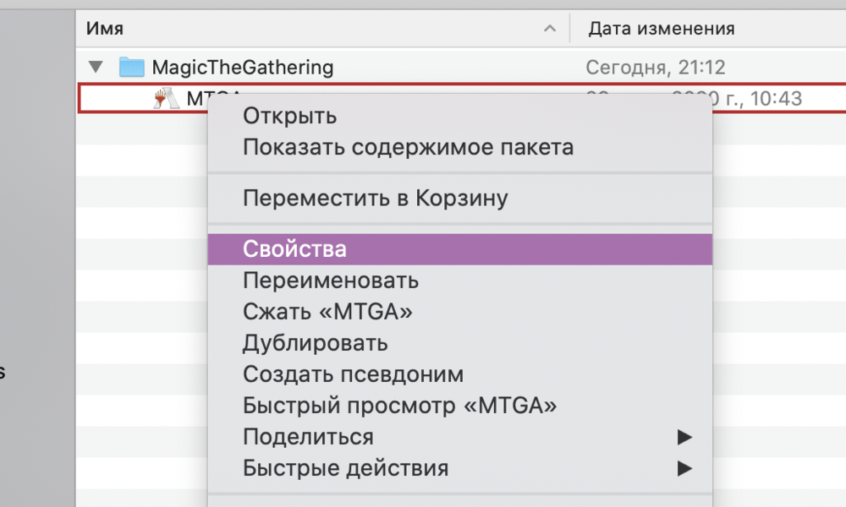Sort by the Дата изменения column header

click(662, 29)
